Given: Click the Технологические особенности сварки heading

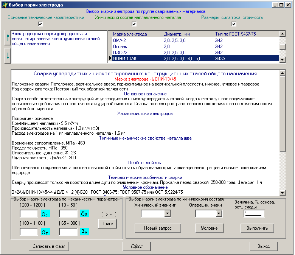Looking at the screenshot, I should pos(145,177).
